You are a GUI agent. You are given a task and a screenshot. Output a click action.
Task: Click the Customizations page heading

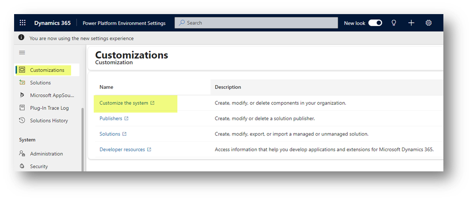pyautogui.click(x=132, y=55)
